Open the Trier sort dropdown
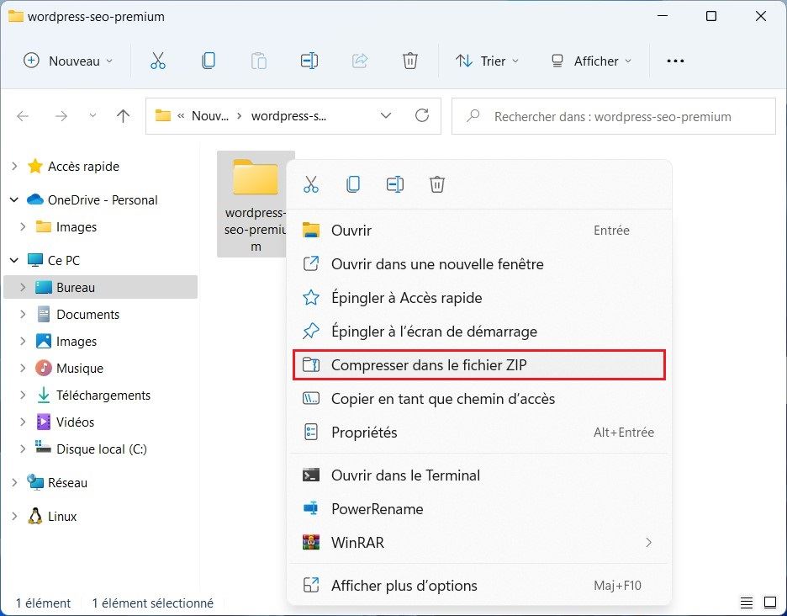This screenshot has width=787, height=616. pos(486,61)
